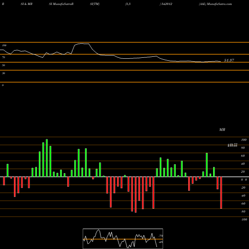Click the 48 label in mini chart

[x=161, y=242]
